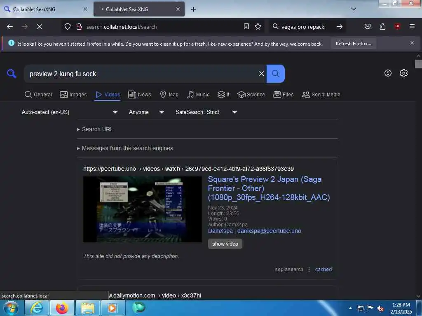
Task: Open the Windows Start button
Action: click(x=11, y=308)
